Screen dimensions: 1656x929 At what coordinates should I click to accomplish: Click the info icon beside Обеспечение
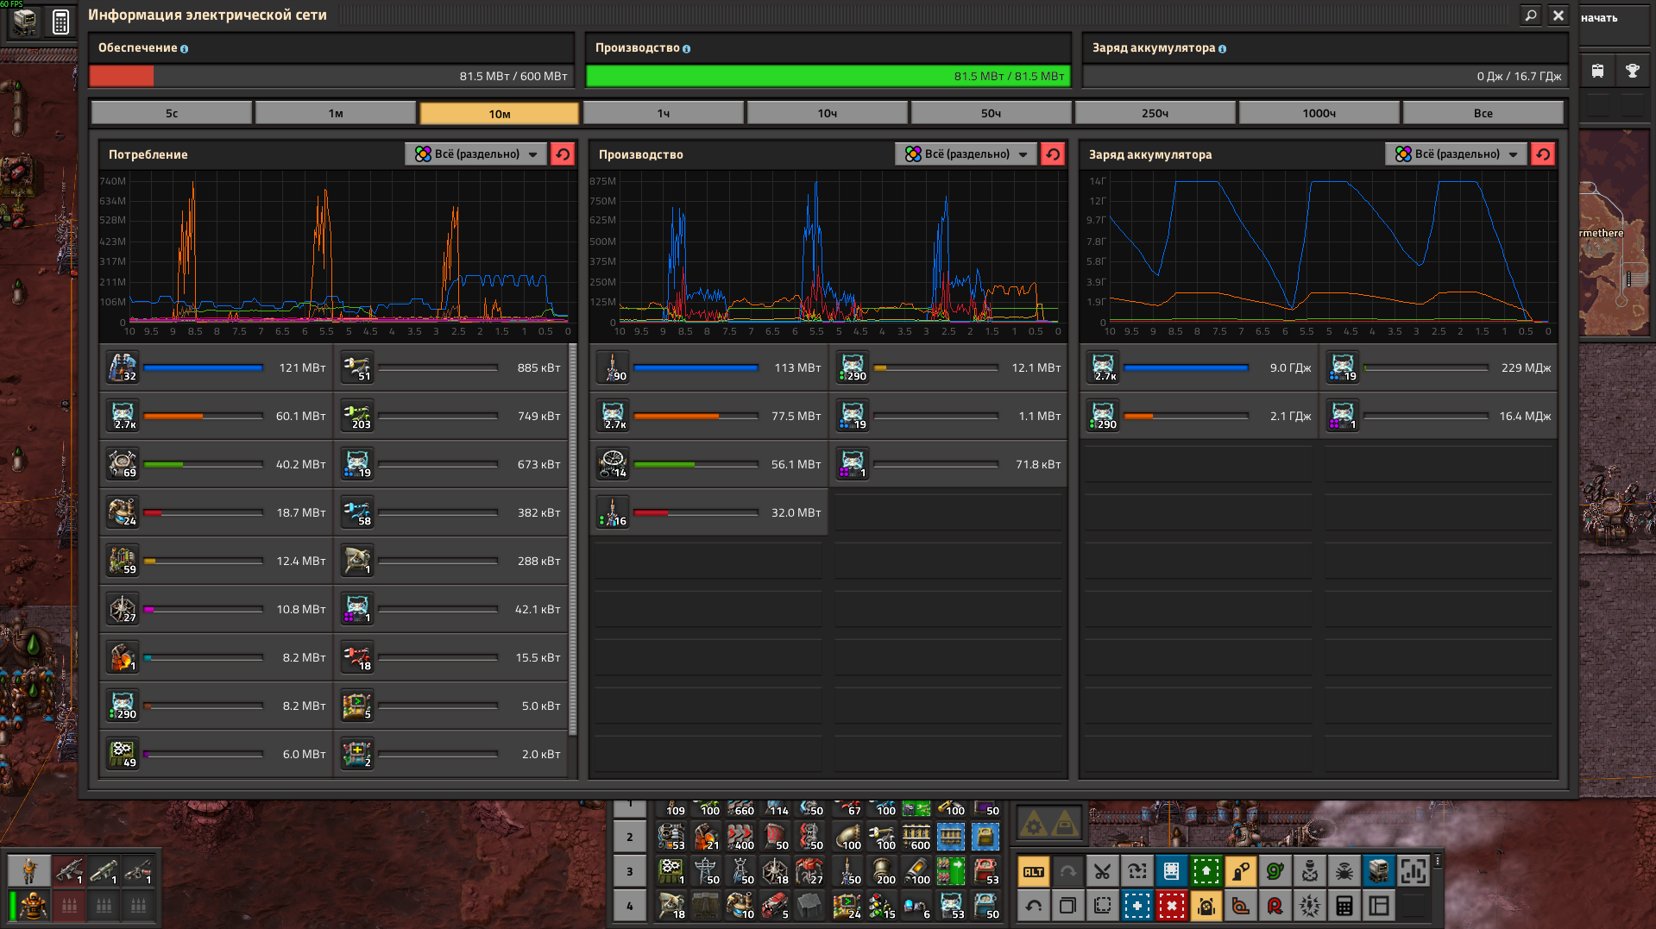tap(185, 49)
